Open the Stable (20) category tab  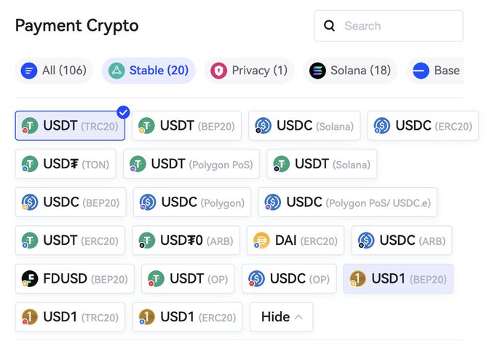coord(148,71)
